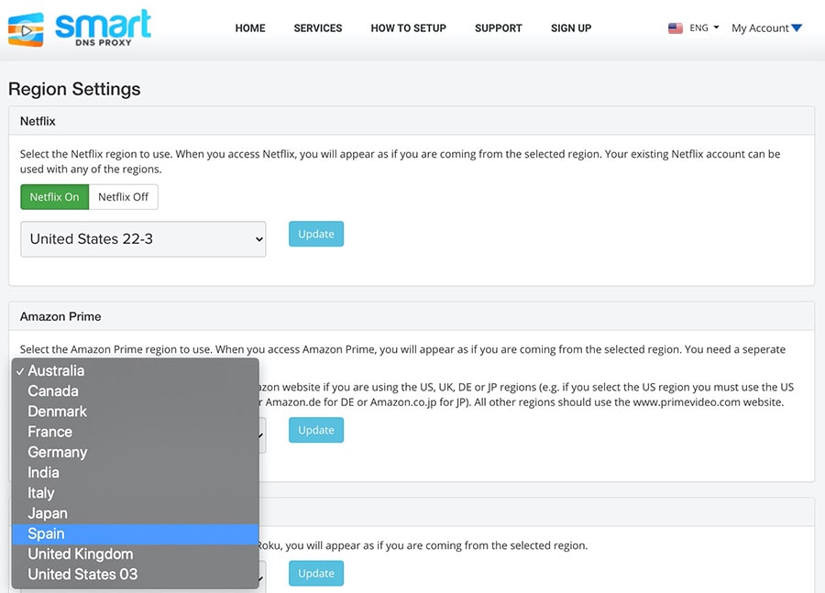
Task: Select Italy in the region list
Action: pos(136,492)
